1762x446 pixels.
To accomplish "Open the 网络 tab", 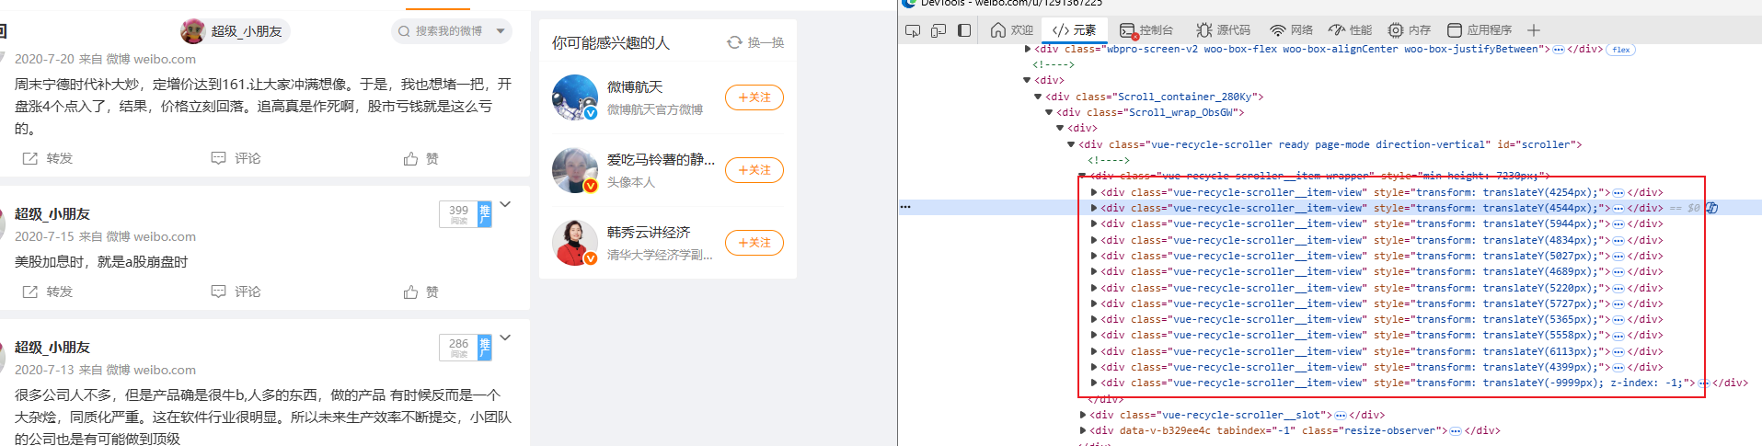I will 1291,30.
